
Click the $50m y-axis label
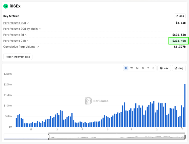click(x=8, y=116)
